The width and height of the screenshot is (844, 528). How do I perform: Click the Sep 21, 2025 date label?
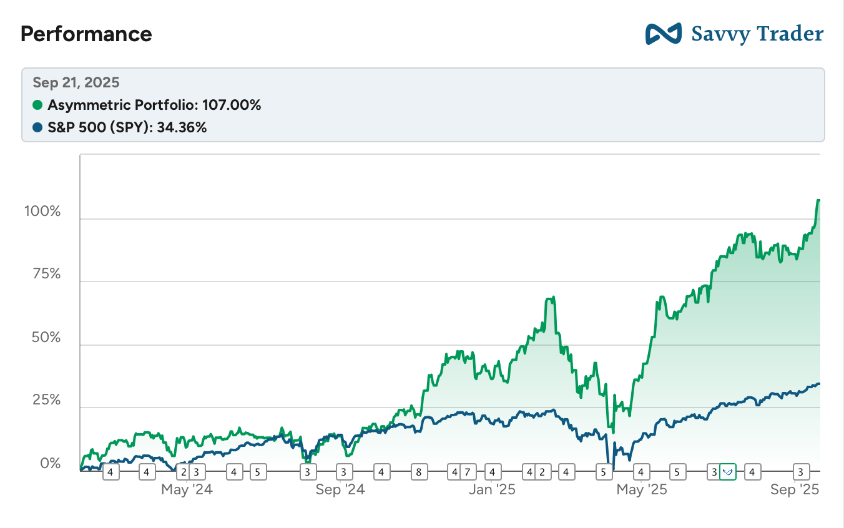point(76,82)
